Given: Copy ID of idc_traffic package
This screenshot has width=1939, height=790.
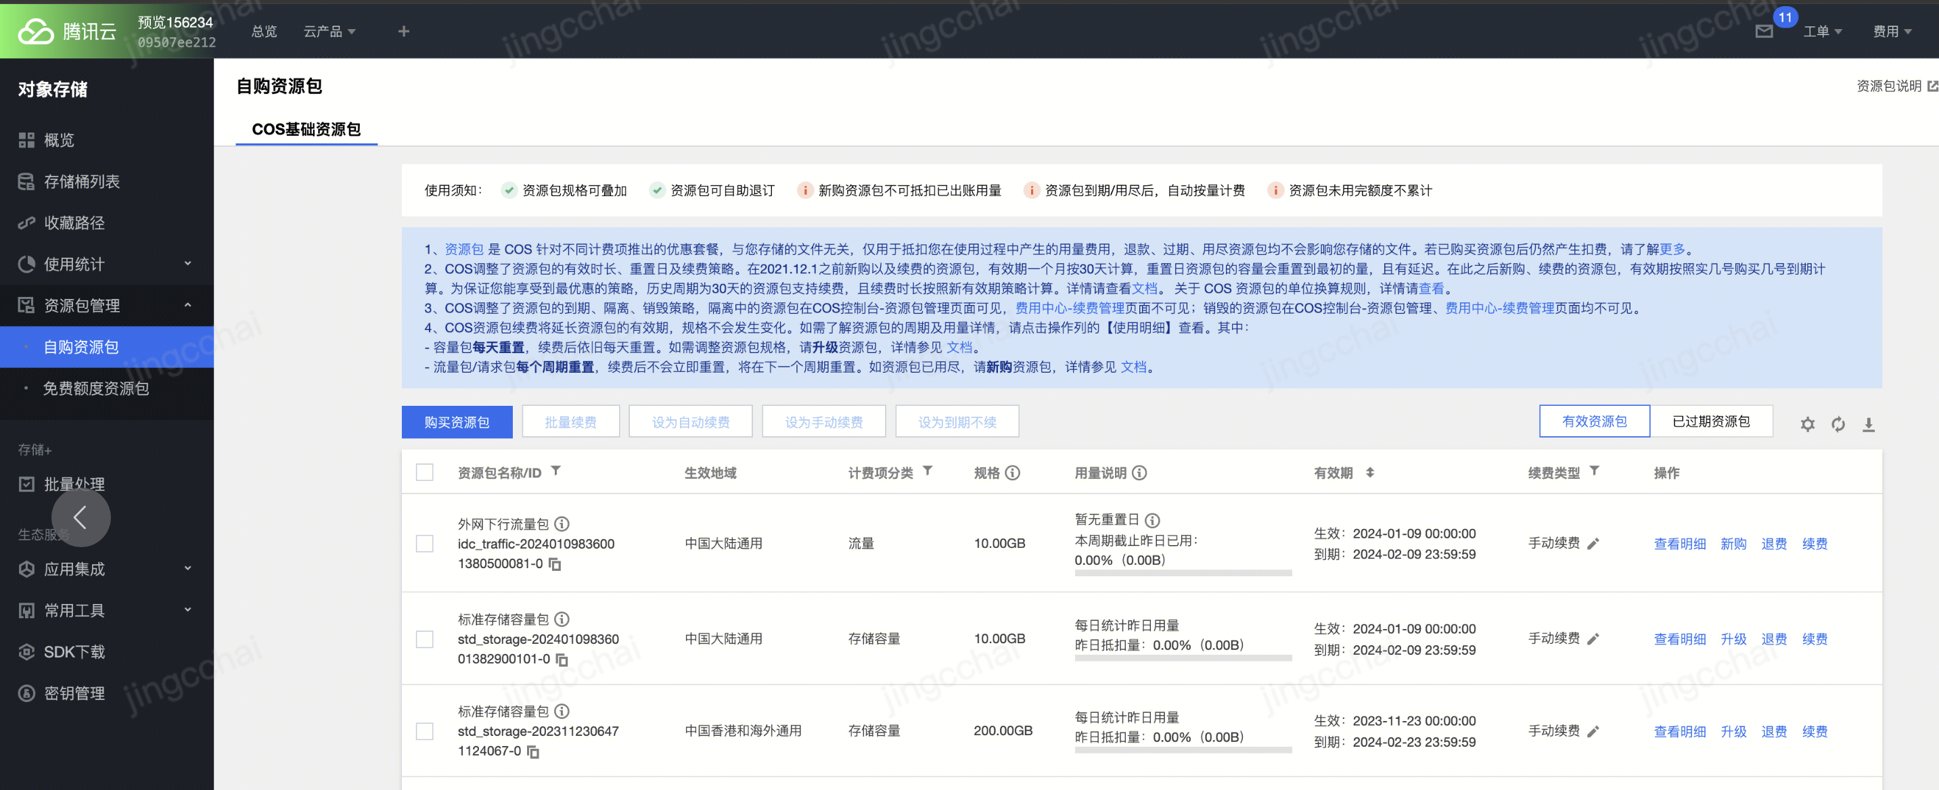Looking at the screenshot, I should click(555, 564).
